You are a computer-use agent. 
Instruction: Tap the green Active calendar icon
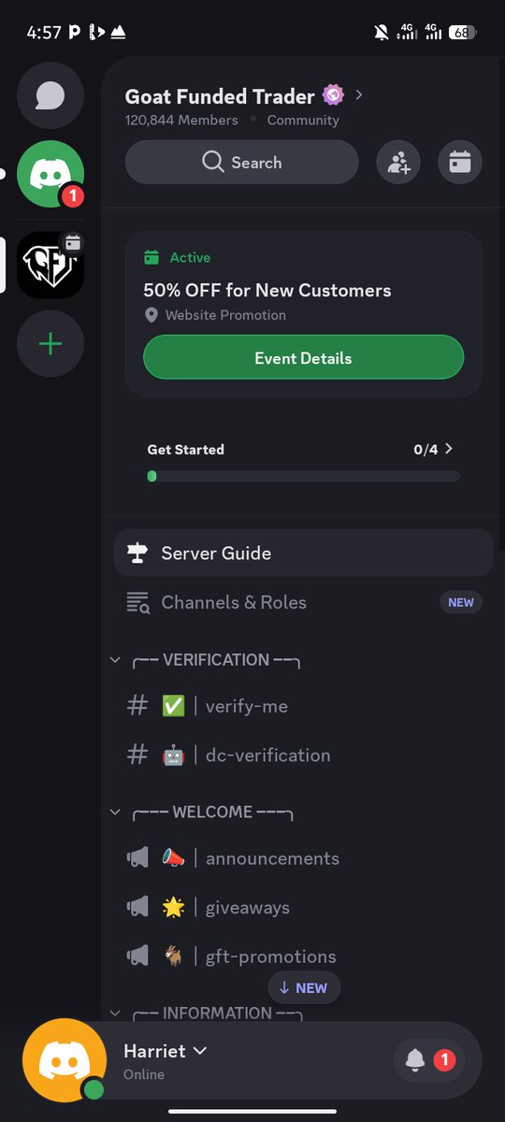click(x=151, y=257)
